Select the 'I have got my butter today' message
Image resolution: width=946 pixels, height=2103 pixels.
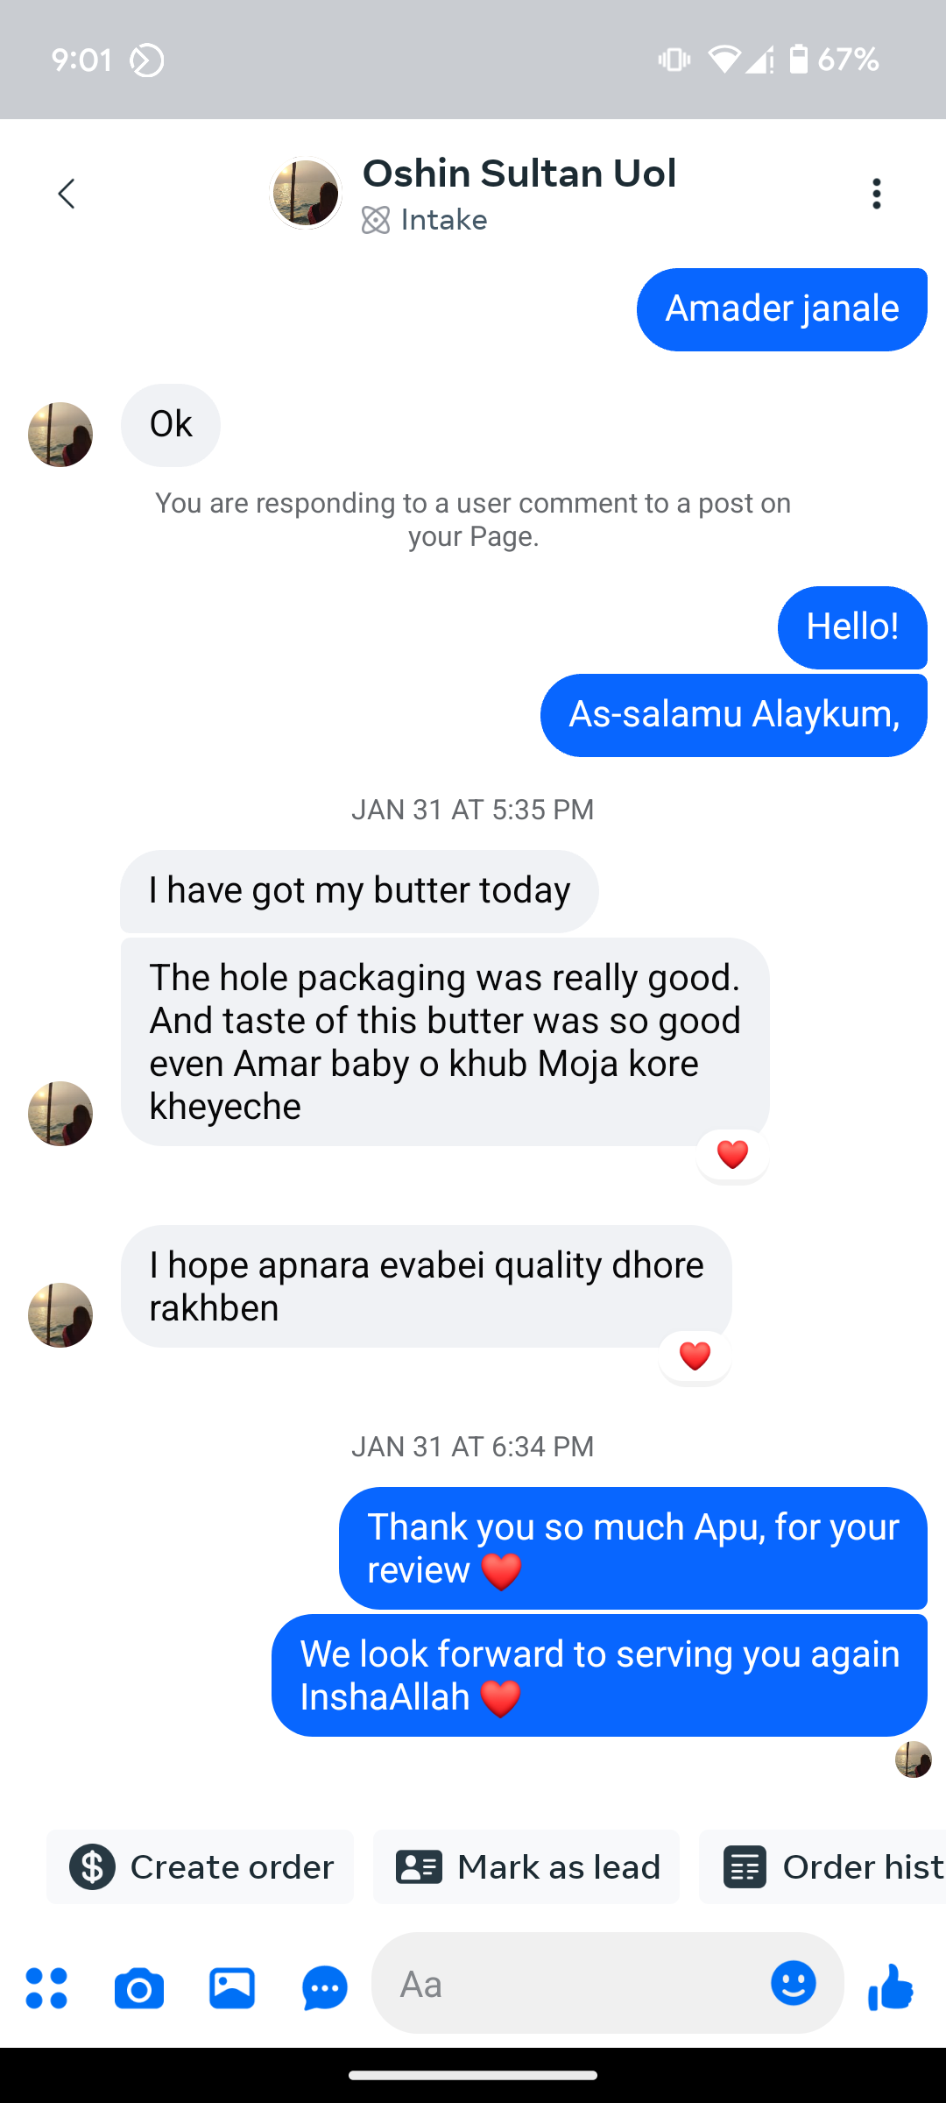point(359,891)
